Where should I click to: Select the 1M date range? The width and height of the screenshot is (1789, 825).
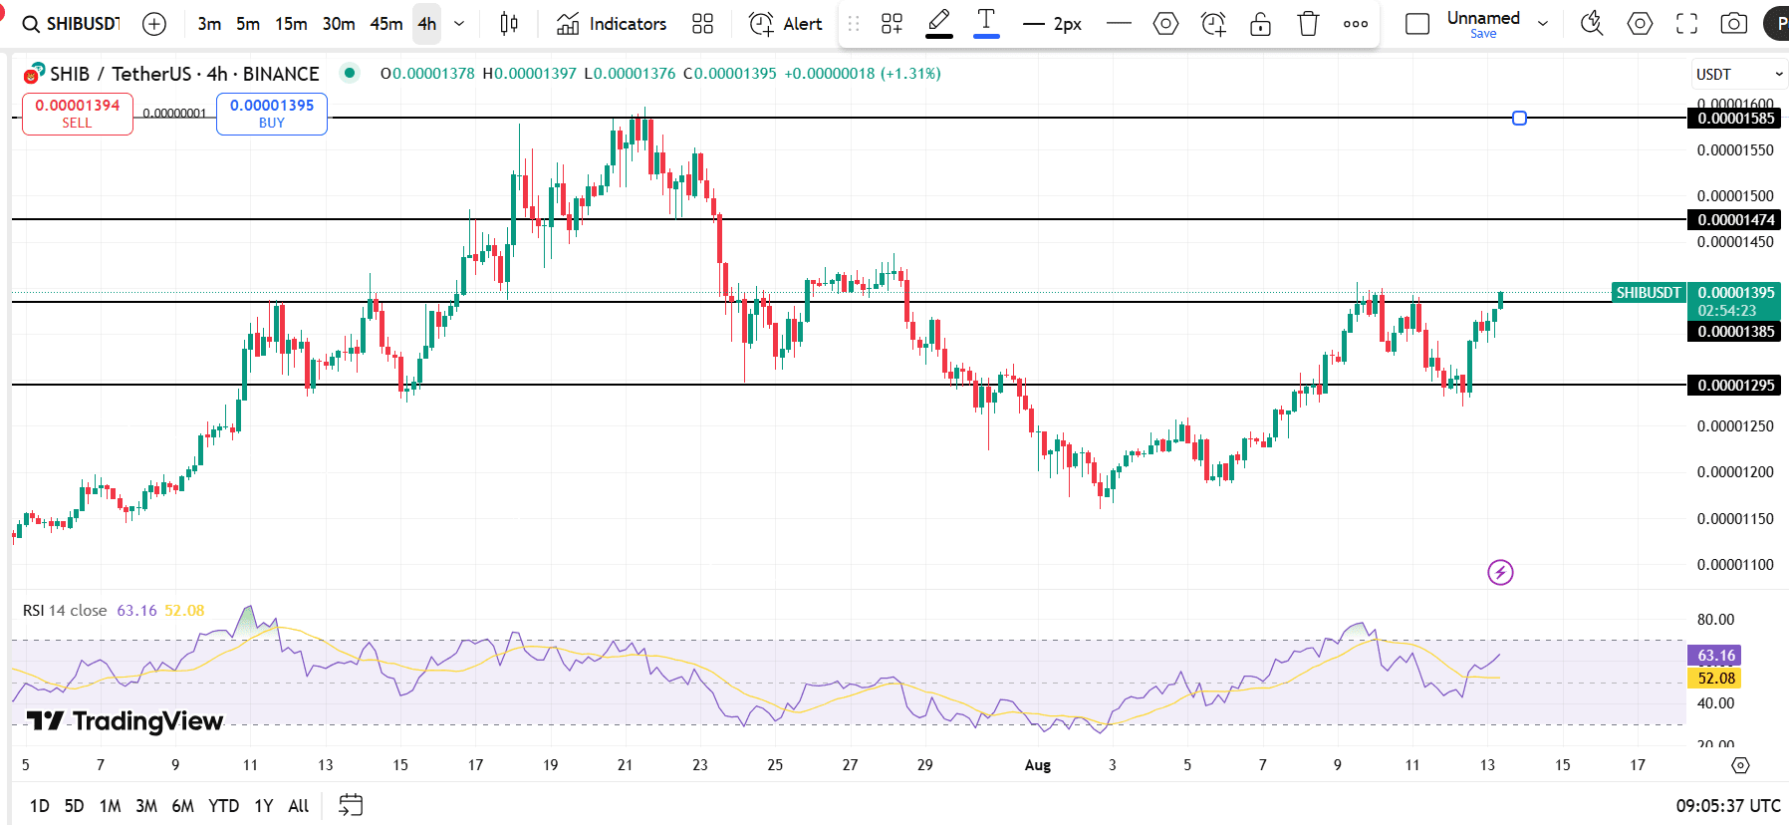pos(110,805)
